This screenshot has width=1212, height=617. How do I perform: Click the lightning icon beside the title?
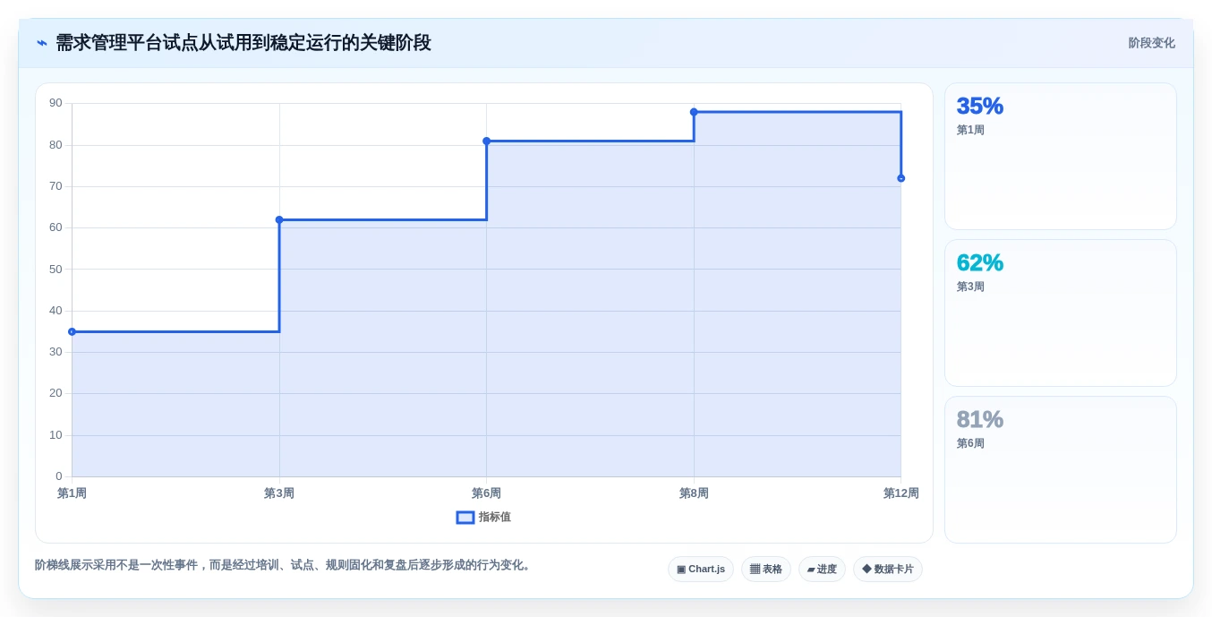pos(42,43)
